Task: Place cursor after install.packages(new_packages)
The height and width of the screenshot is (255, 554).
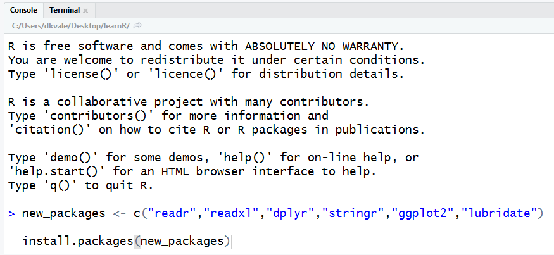Action: 232,242
